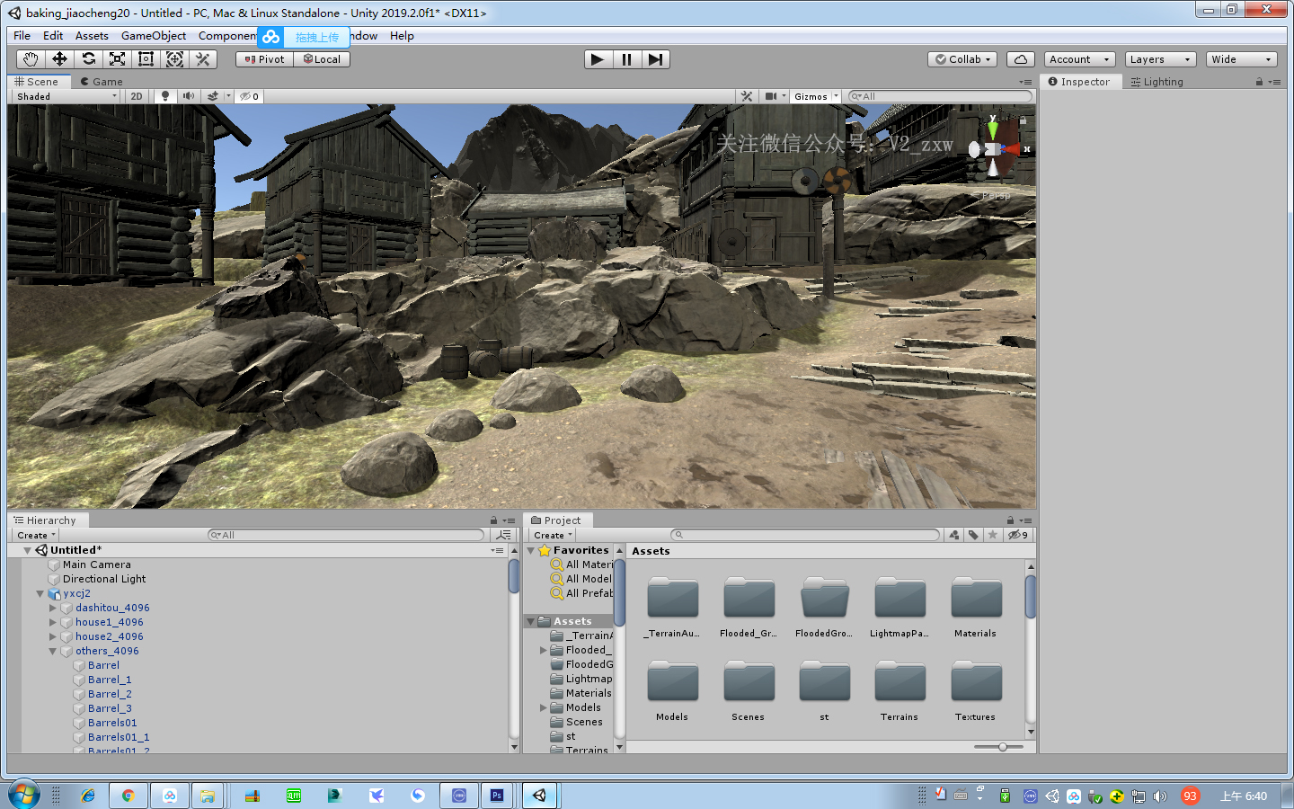Select the Move tool
The width and height of the screenshot is (1294, 809).
(x=59, y=59)
